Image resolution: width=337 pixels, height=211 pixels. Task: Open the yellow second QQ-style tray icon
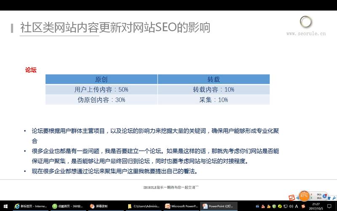269,206
